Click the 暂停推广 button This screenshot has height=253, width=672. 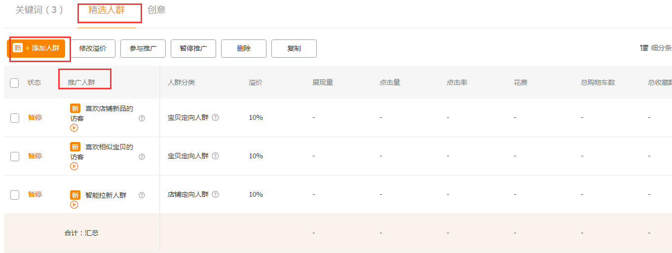[x=193, y=48]
